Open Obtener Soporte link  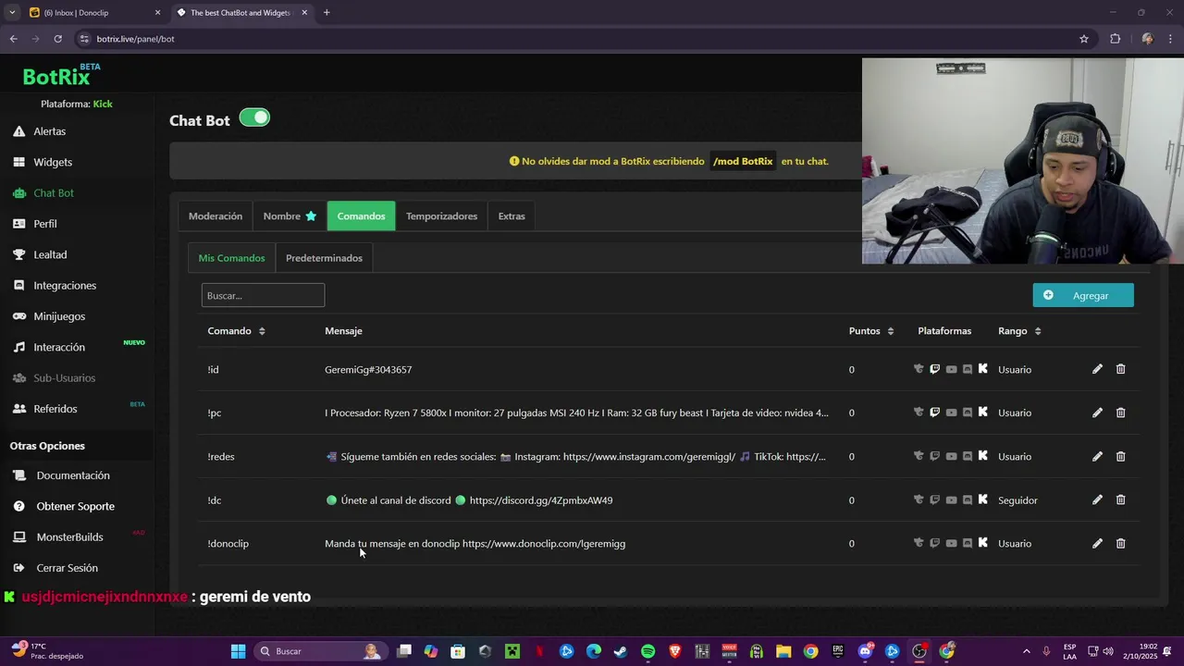[x=76, y=507]
